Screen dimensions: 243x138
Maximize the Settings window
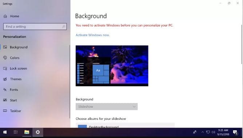(229, 3)
